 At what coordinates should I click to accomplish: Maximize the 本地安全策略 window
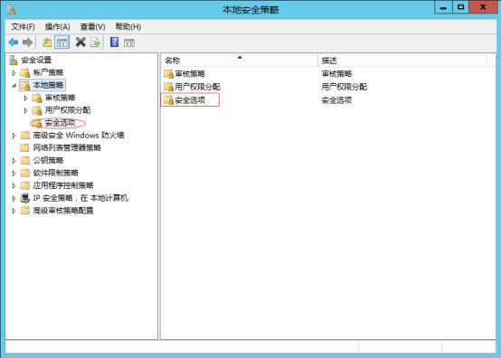[x=460, y=7]
